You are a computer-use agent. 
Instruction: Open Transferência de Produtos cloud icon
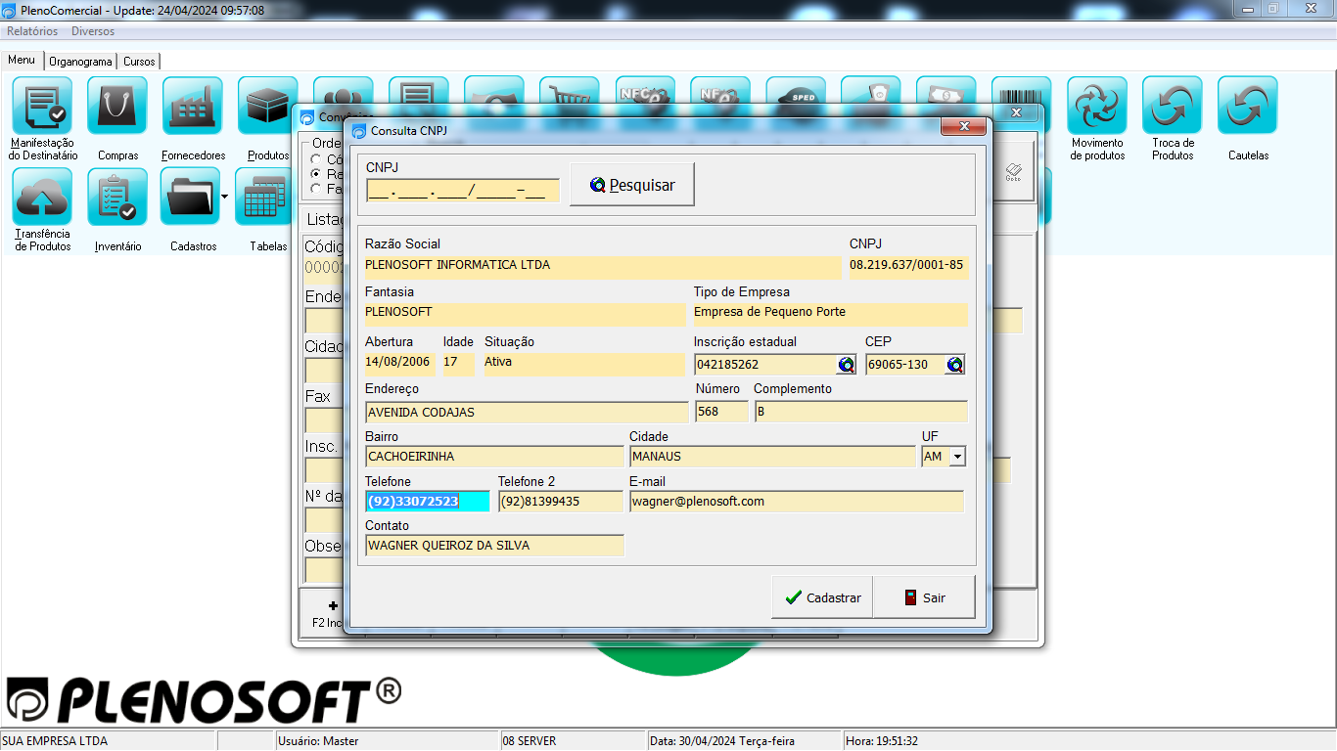(42, 197)
